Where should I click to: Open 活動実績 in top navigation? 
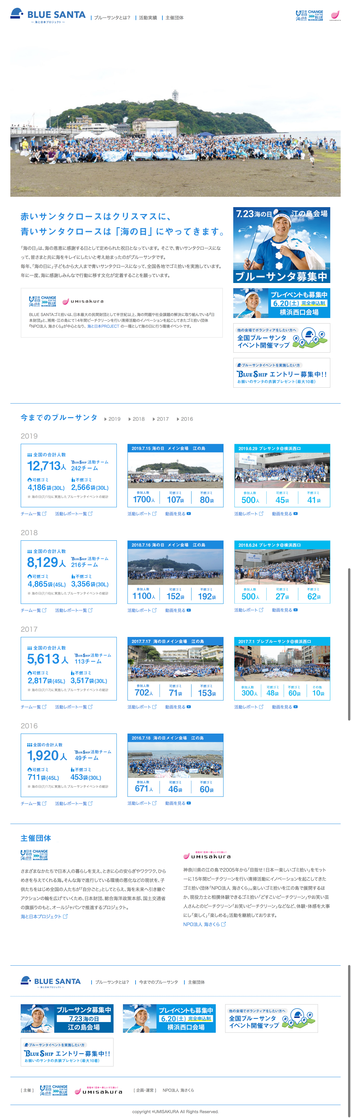[148, 18]
